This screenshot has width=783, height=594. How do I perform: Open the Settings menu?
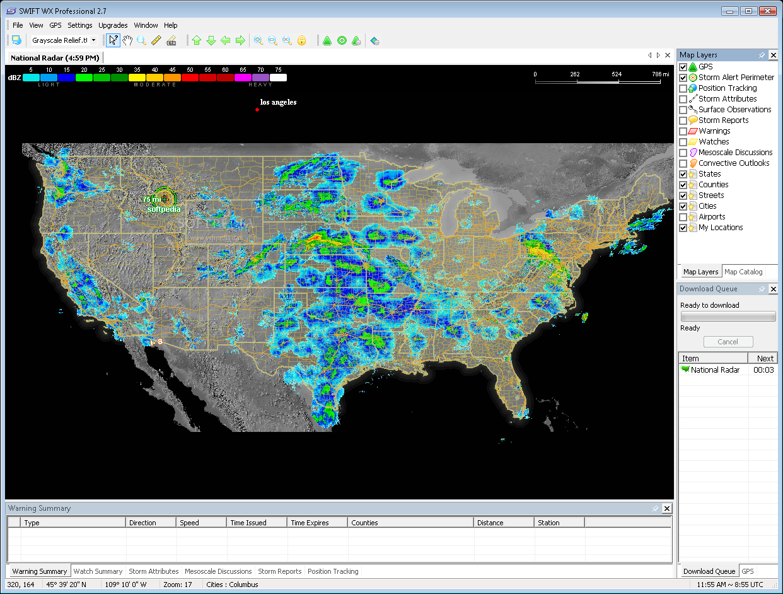80,25
